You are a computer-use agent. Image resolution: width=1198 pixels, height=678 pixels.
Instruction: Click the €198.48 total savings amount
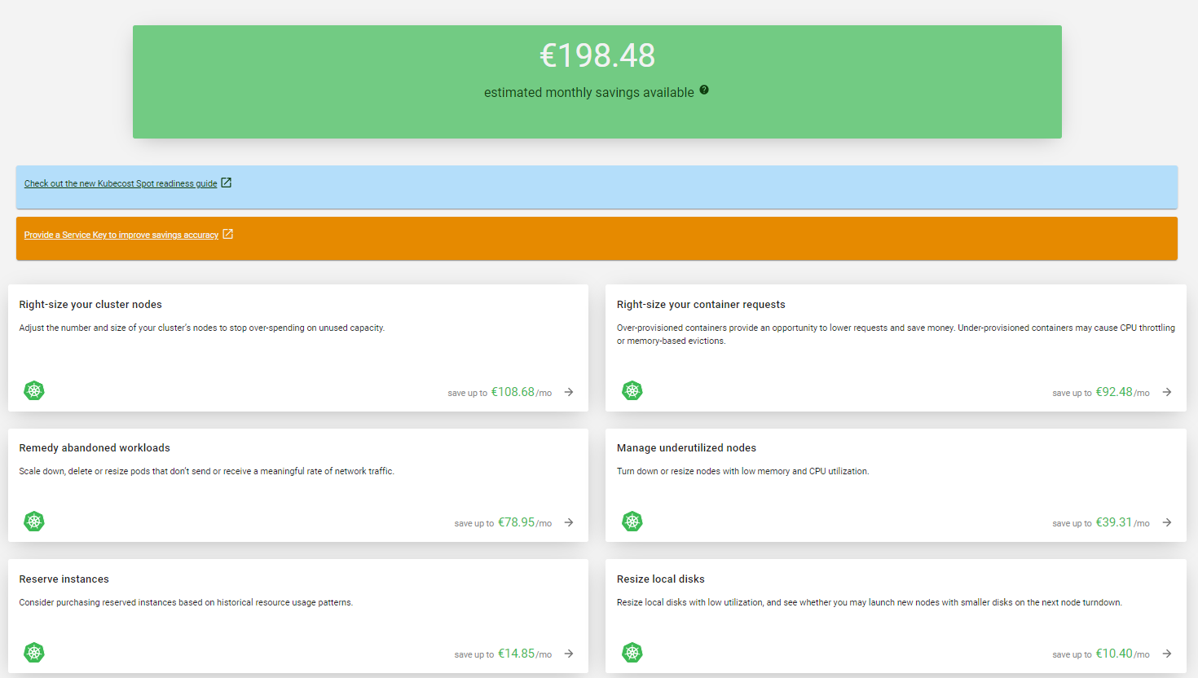click(597, 55)
